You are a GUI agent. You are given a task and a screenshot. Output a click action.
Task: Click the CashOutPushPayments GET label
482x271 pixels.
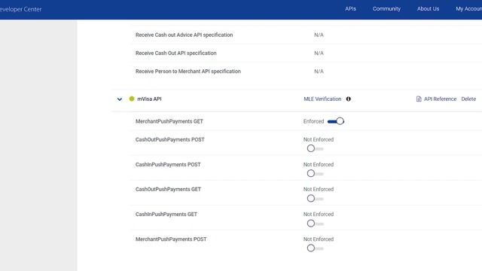pos(168,189)
